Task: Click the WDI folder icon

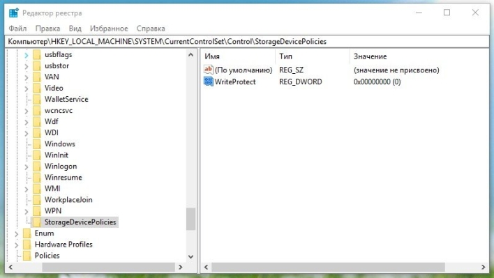Action: 37,132
